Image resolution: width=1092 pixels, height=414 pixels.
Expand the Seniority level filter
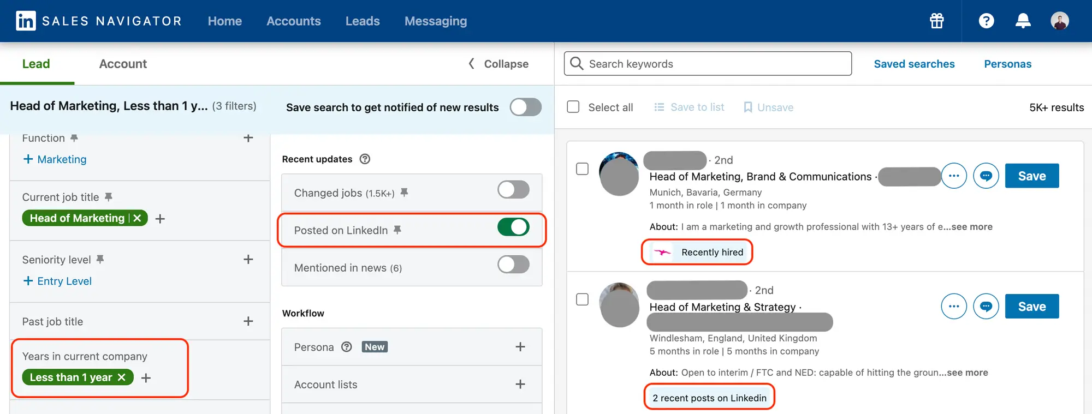point(248,259)
